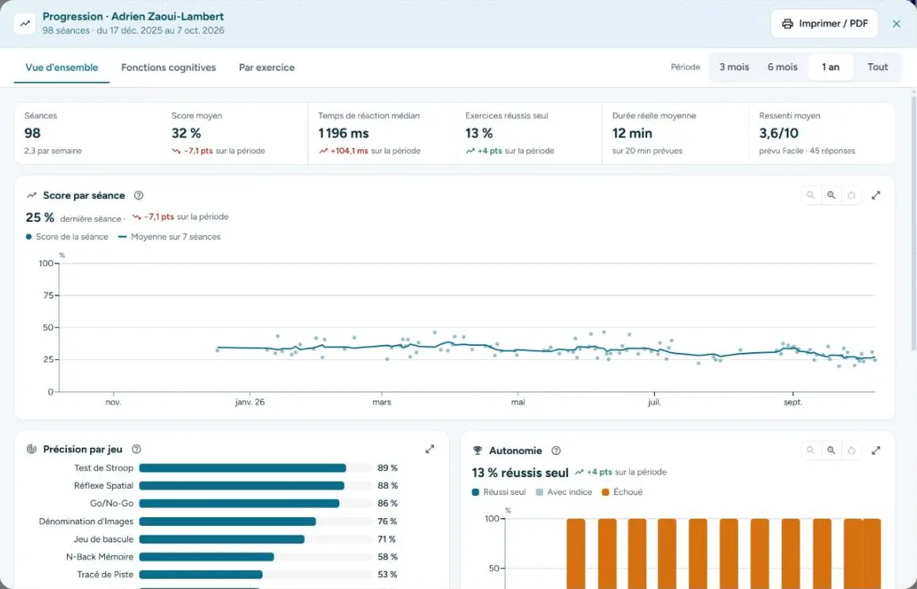Click the Ressenti moyen value 3,6/10
This screenshot has width=917, height=589.
tap(778, 133)
